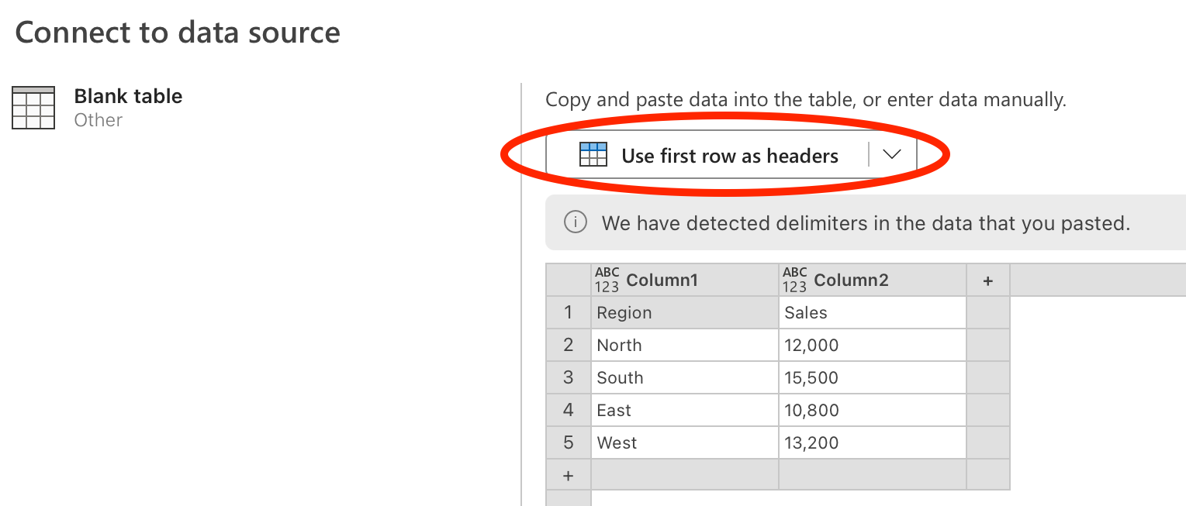
Task: Select row number 5 header
Action: click(x=568, y=442)
